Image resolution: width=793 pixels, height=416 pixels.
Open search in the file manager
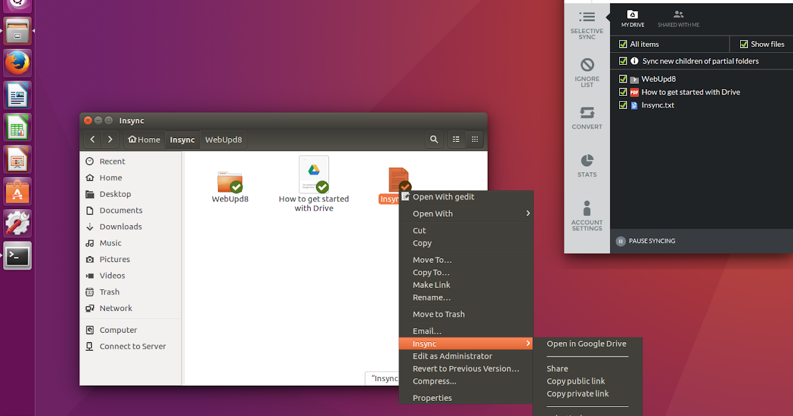(x=434, y=139)
